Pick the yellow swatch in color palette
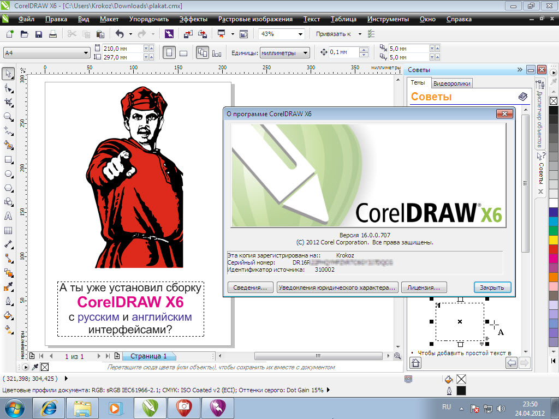The height and width of the screenshot is (419, 559). (553, 240)
